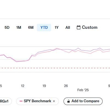Toggle the SPY Benchmark series chip
The image size is (110, 110).
[37, 101]
